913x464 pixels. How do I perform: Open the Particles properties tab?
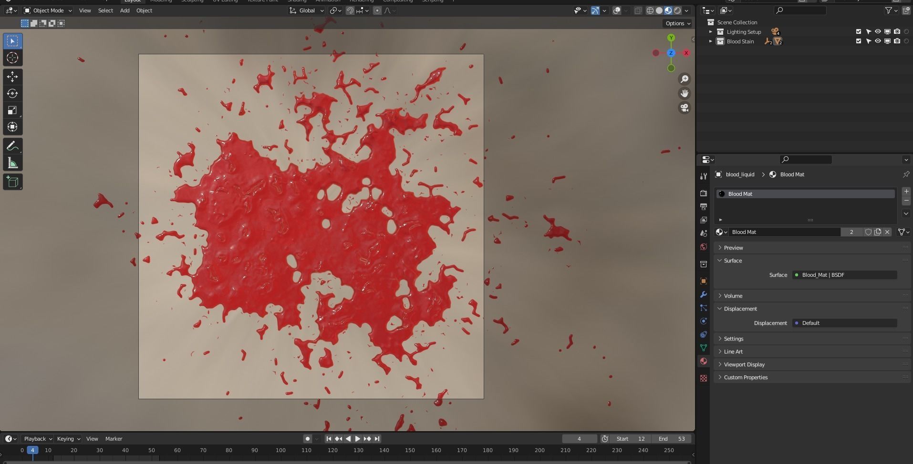pyautogui.click(x=703, y=308)
